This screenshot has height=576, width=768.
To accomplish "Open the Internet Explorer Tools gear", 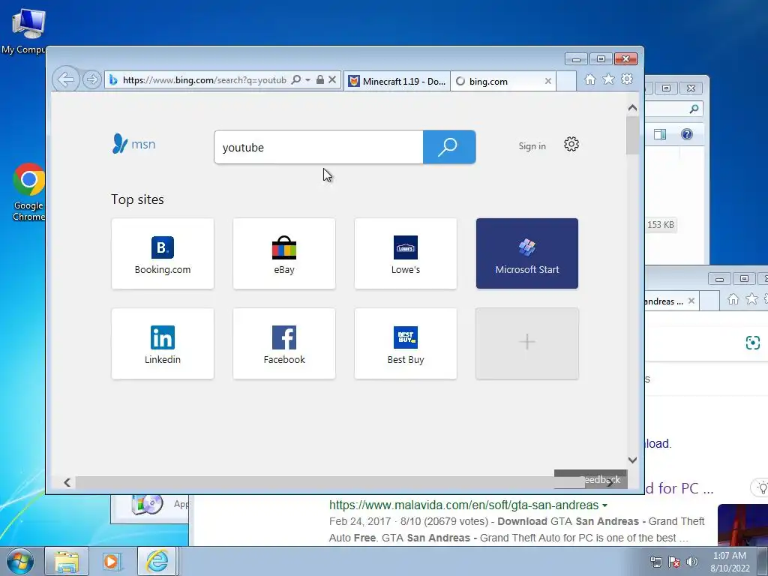I will [x=627, y=79].
